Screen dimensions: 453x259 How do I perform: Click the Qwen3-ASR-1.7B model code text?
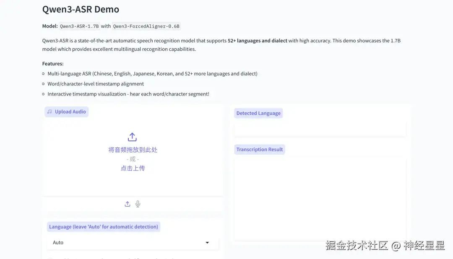point(79,26)
